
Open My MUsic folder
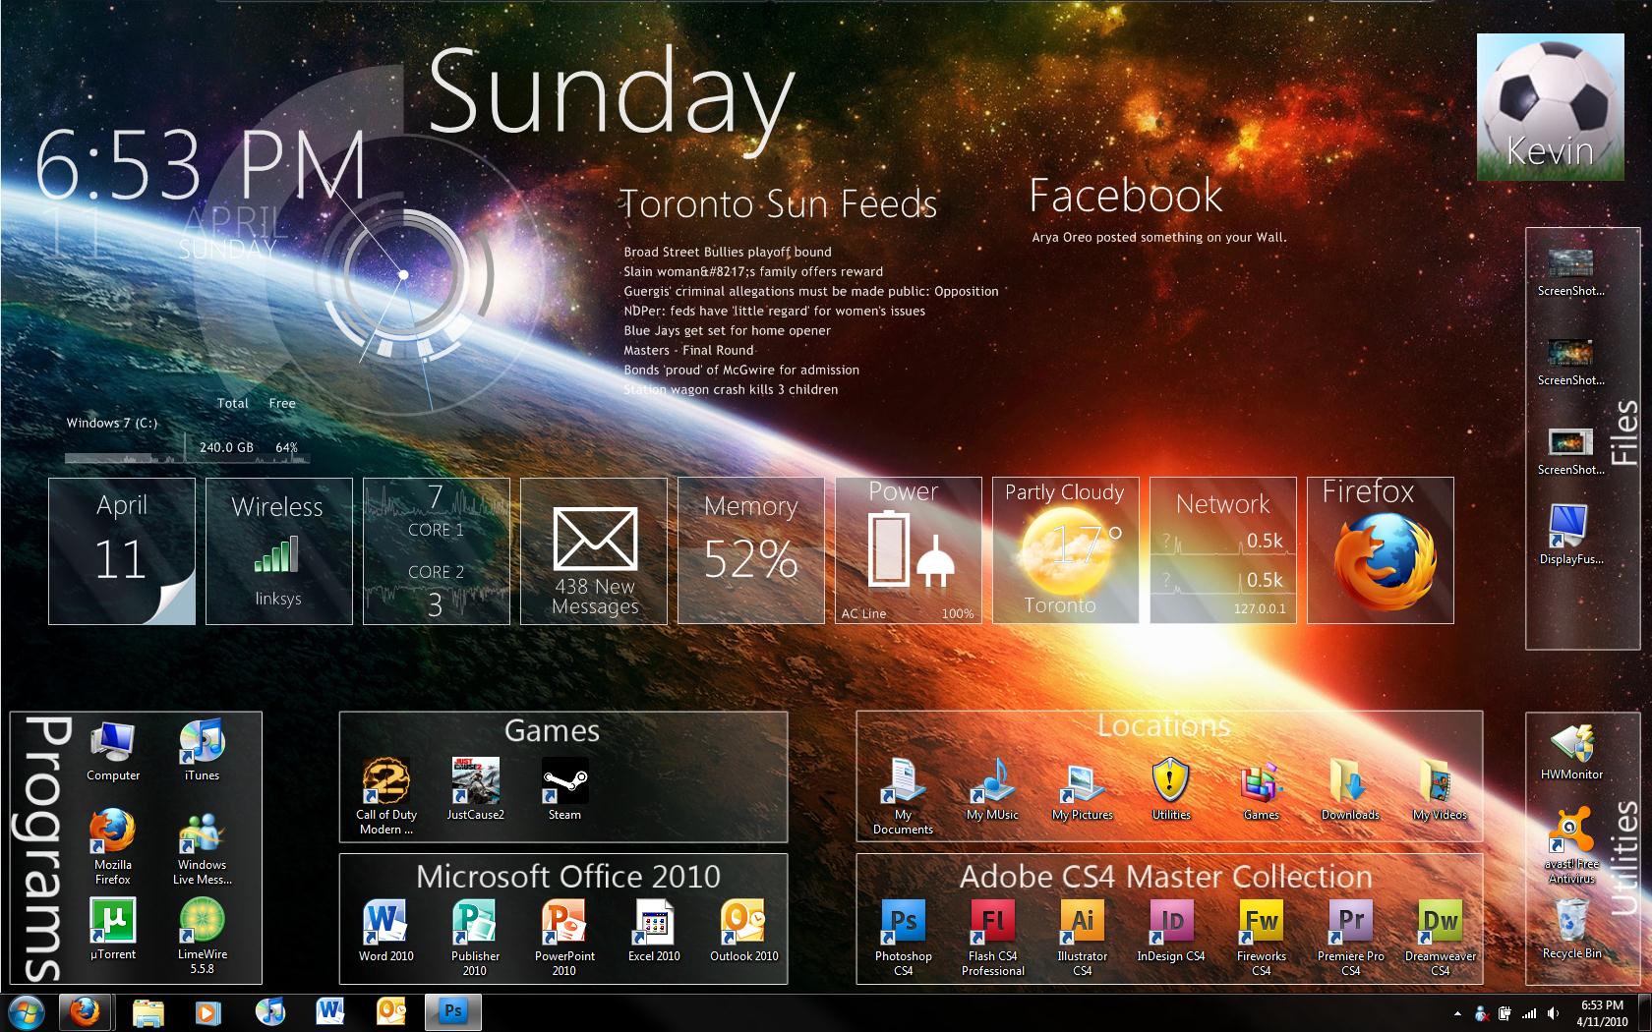pos(992,789)
